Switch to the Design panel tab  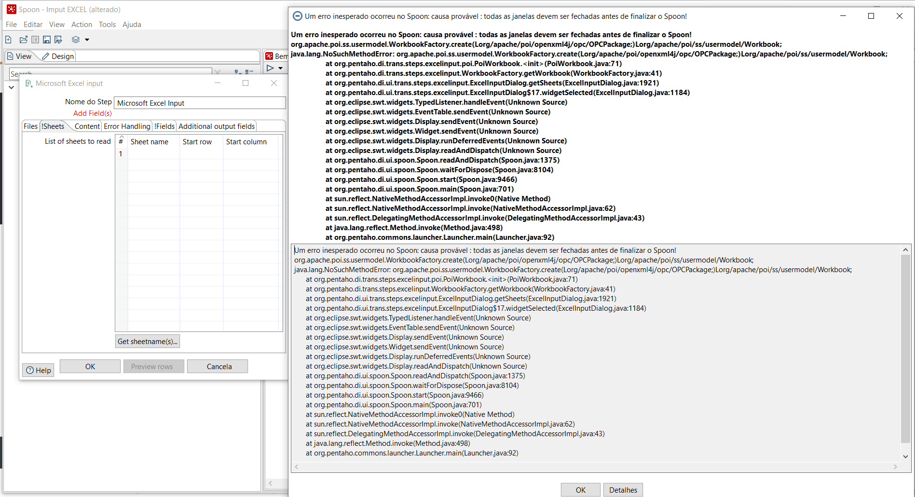[58, 56]
